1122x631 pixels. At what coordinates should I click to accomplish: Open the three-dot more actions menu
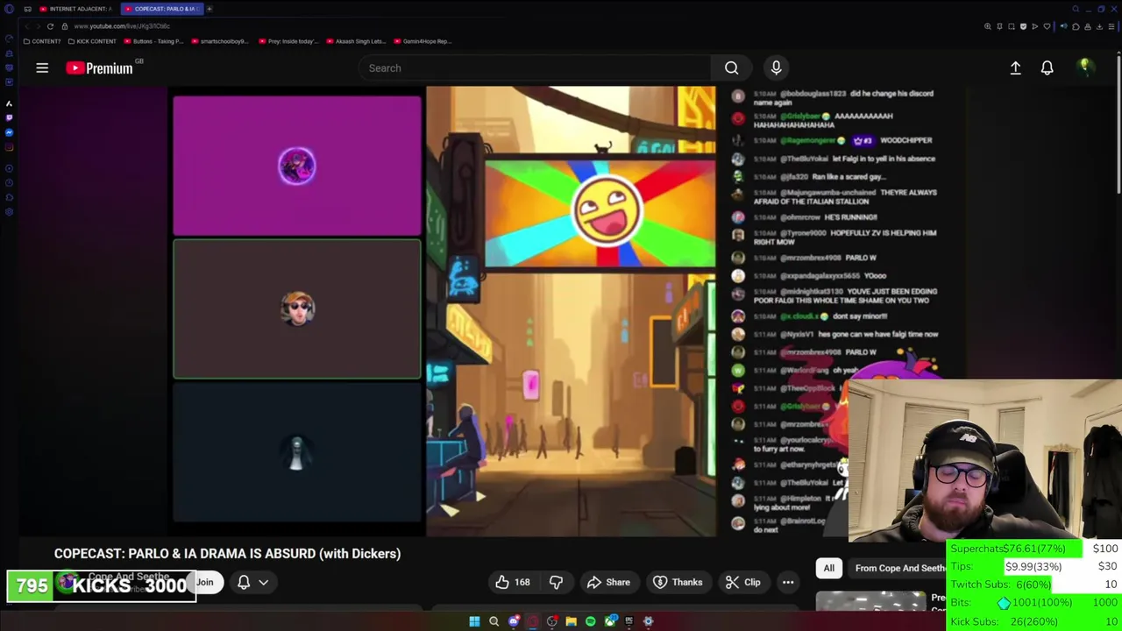(x=788, y=582)
